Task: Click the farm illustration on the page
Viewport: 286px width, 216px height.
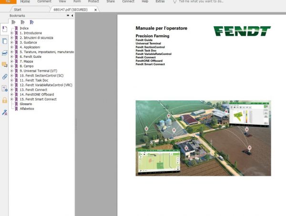Action: (x=203, y=138)
